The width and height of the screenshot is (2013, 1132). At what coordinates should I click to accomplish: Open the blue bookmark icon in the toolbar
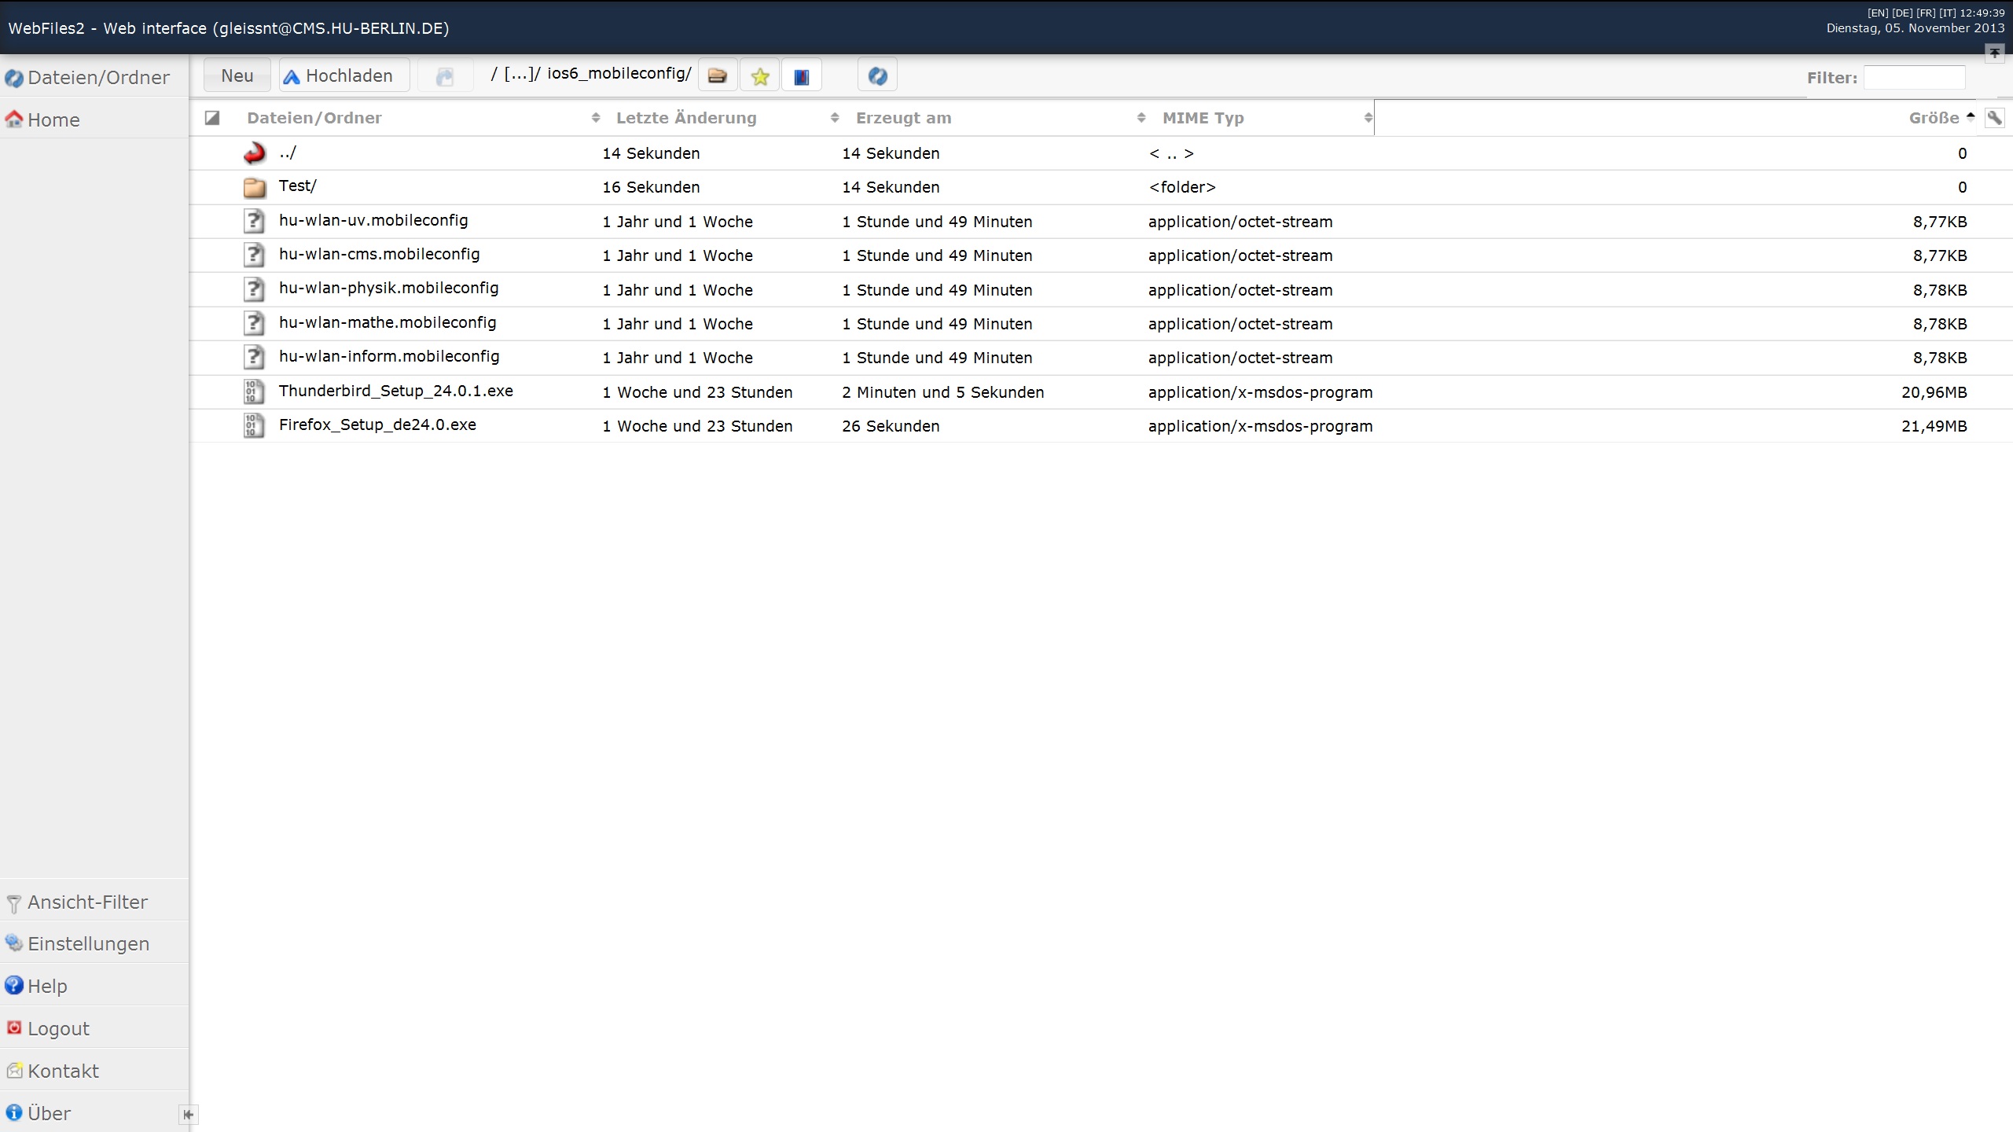800,75
